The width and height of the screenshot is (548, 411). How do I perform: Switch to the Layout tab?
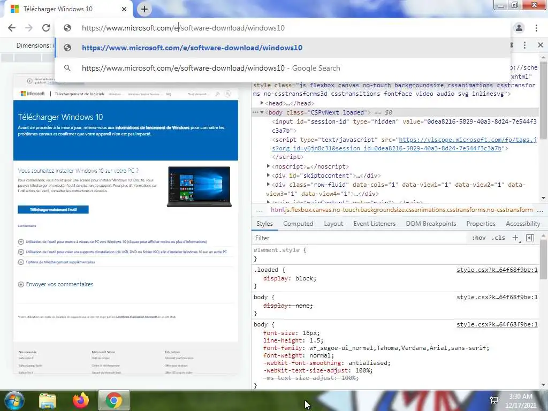pyautogui.click(x=333, y=224)
